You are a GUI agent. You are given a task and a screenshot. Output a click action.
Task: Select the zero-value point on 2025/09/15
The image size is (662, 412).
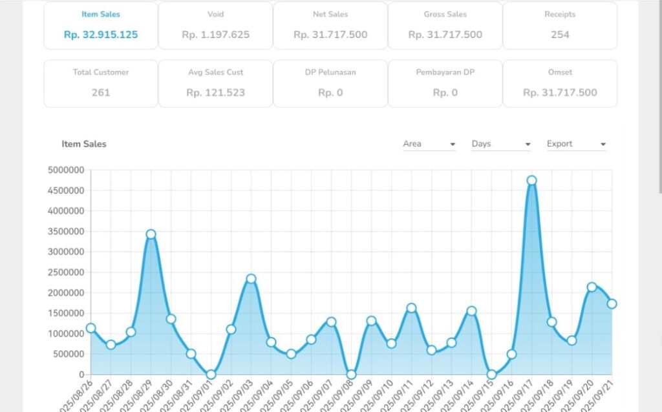(x=491, y=375)
